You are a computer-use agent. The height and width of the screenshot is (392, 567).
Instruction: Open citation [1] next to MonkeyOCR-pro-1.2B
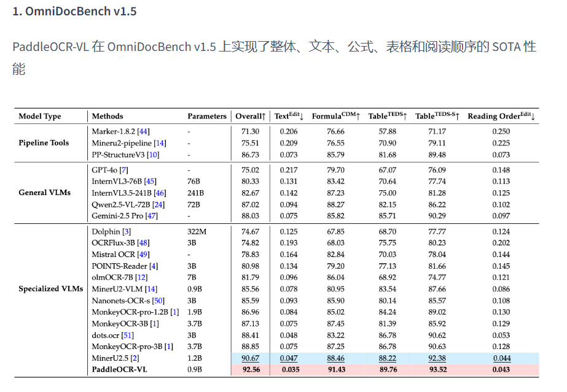tap(174, 312)
